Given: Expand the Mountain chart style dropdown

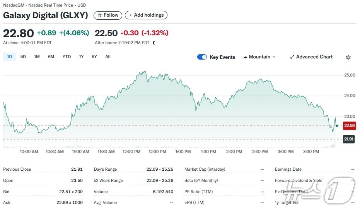Looking at the screenshot, I should [274, 57].
